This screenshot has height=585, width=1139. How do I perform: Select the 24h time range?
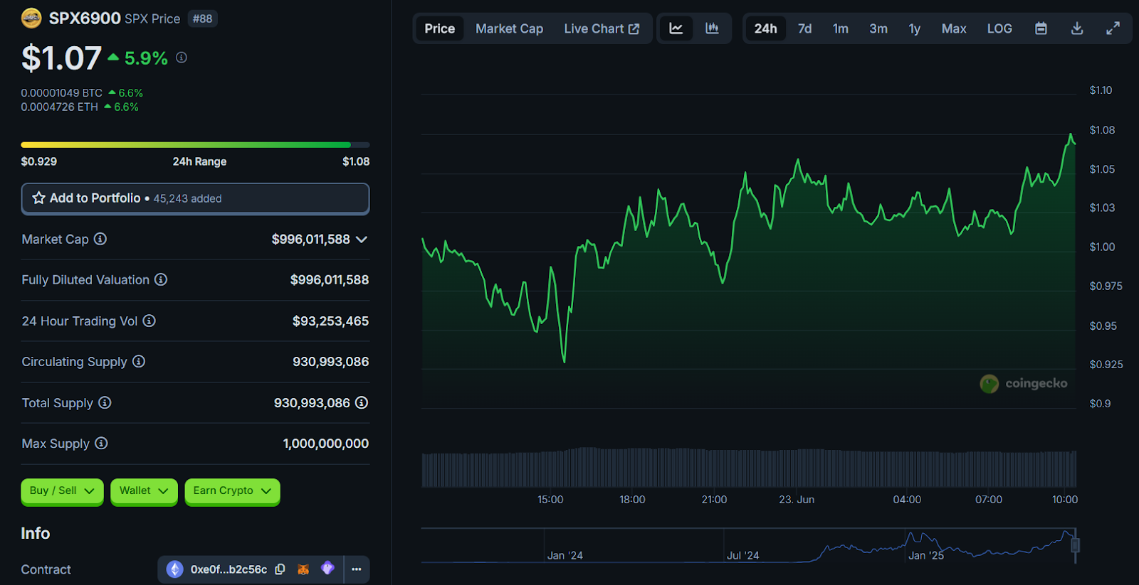765,28
